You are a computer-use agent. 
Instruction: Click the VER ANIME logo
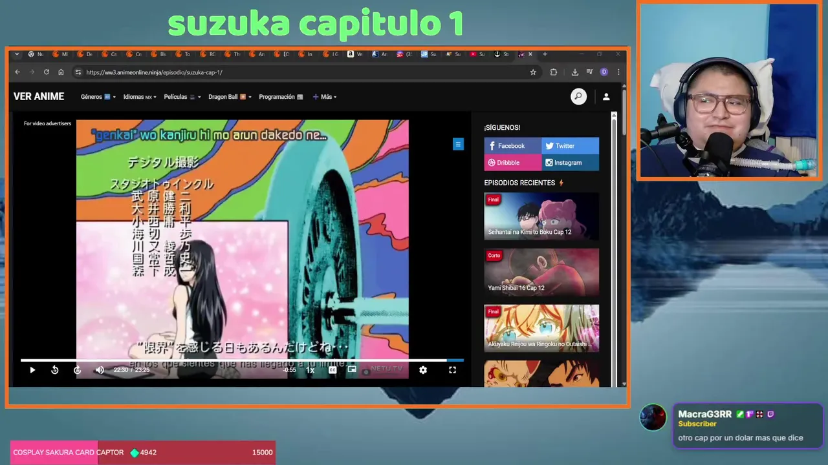(x=39, y=97)
